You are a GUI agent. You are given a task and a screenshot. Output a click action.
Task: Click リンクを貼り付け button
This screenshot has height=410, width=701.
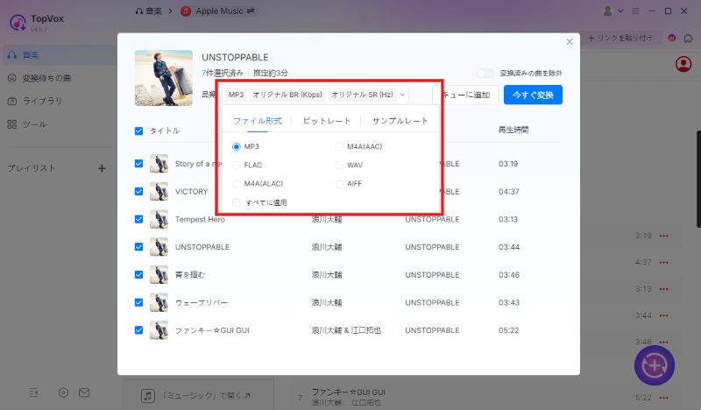pyautogui.click(x=620, y=38)
